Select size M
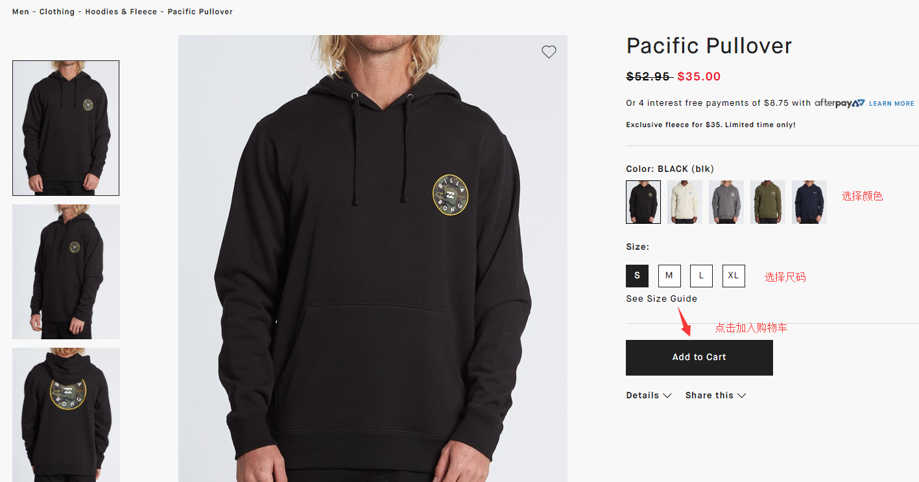919x482 pixels. tap(669, 276)
